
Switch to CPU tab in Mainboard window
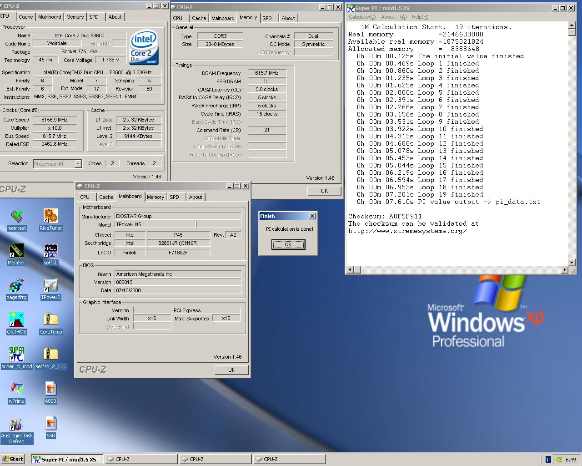pyautogui.click(x=85, y=197)
